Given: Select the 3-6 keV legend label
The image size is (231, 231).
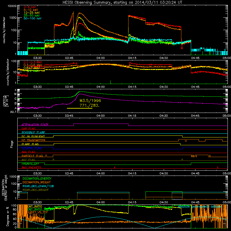Looking at the screenshot, I should click(30, 7).
